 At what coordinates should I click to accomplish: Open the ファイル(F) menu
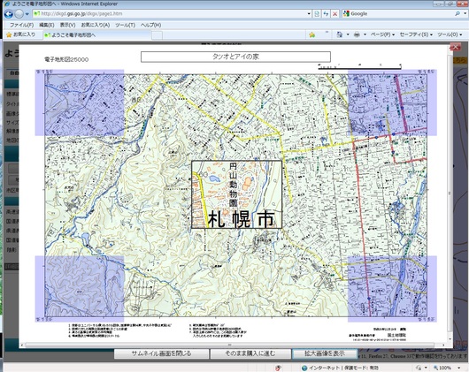(x=21, y=25)
